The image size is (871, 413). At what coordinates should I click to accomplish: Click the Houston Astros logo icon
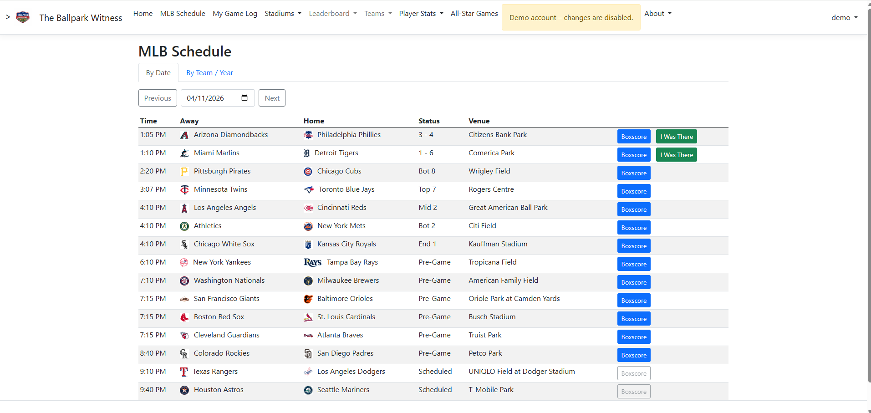(x=184, y=390)
